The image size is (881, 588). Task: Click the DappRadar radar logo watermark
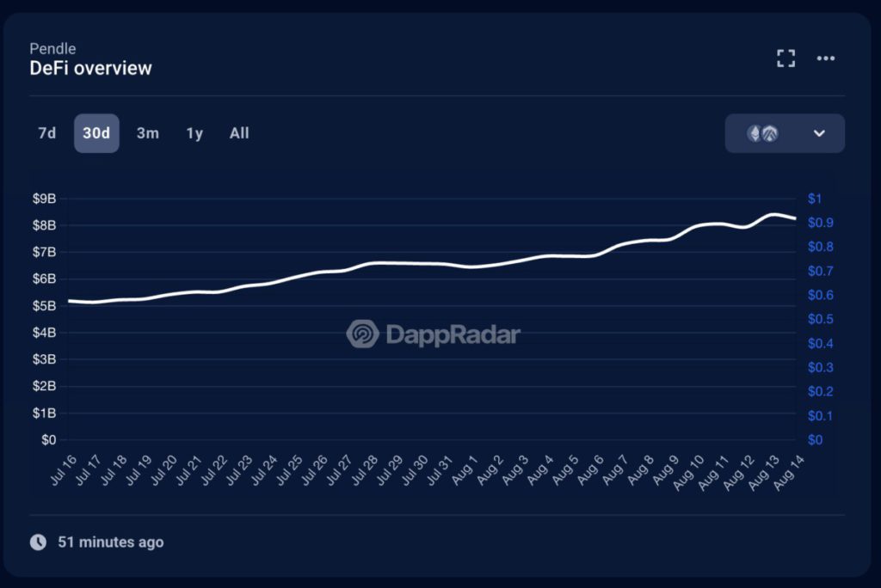tap(362, 334)
